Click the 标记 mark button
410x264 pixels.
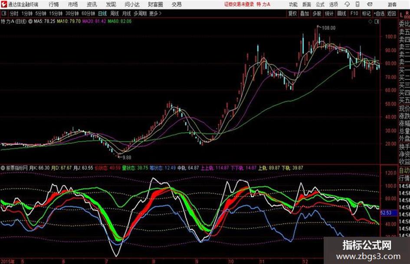367,13
